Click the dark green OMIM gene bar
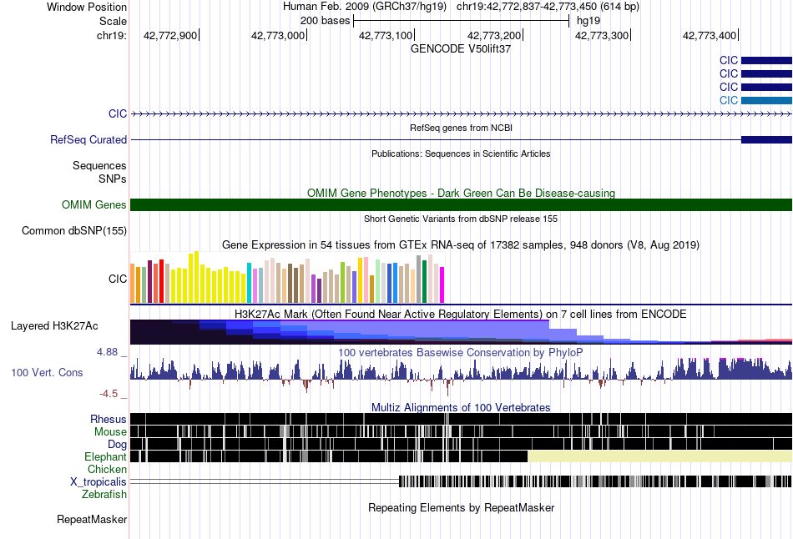This screenshot has height=539, width=793. pyautogui.click(x=461, y=204)
